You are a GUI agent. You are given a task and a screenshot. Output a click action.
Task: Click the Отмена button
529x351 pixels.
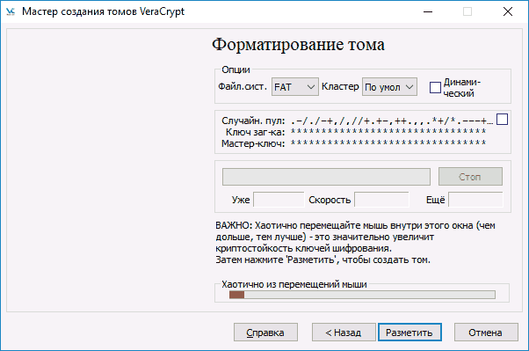click(x=486, y=333)
